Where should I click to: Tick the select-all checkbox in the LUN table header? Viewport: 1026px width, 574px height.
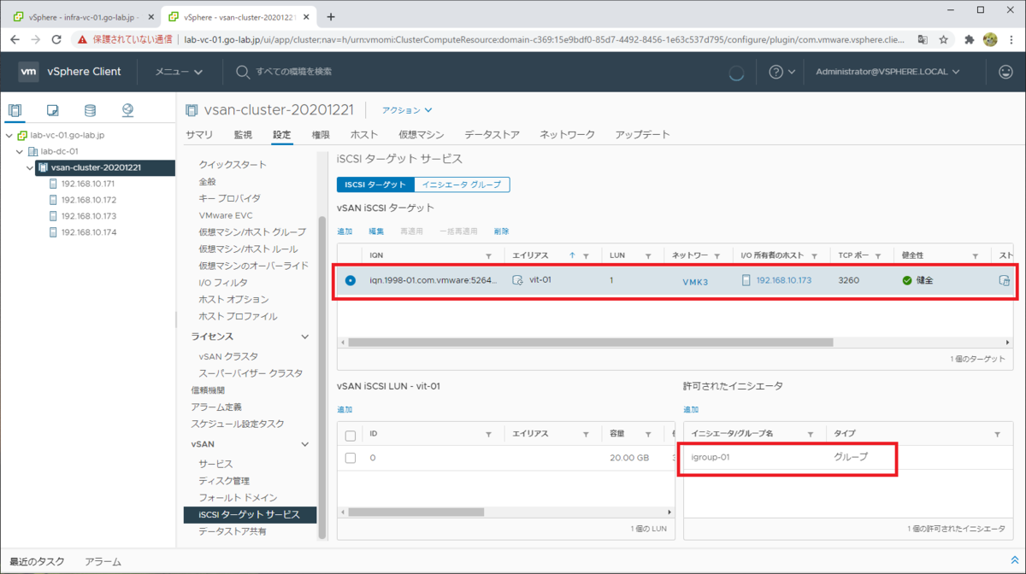click(x=350, y=435)
